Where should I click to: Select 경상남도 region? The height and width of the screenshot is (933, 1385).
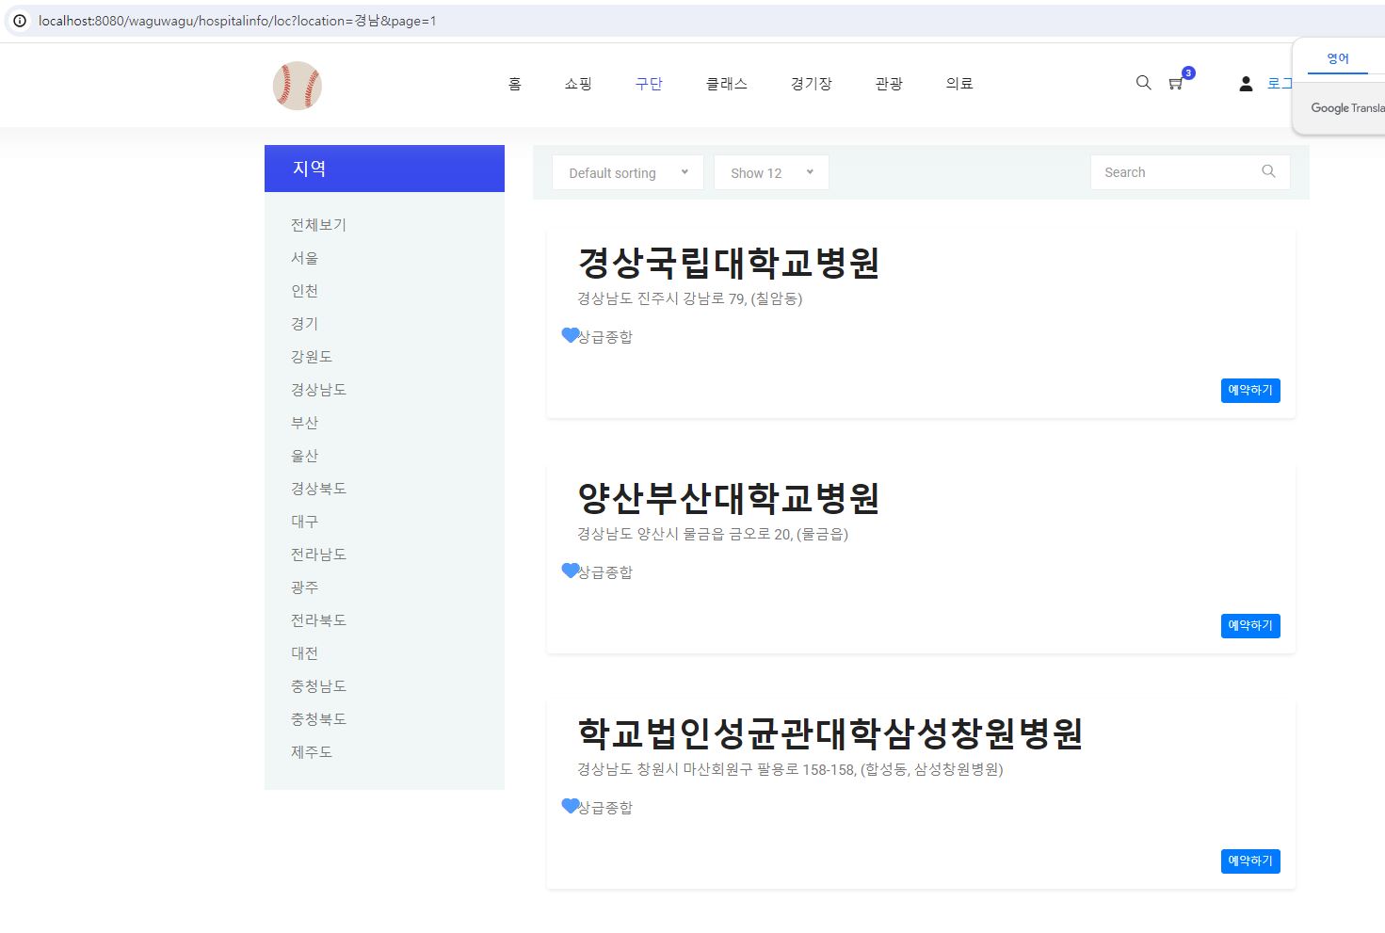click(318, 390)
